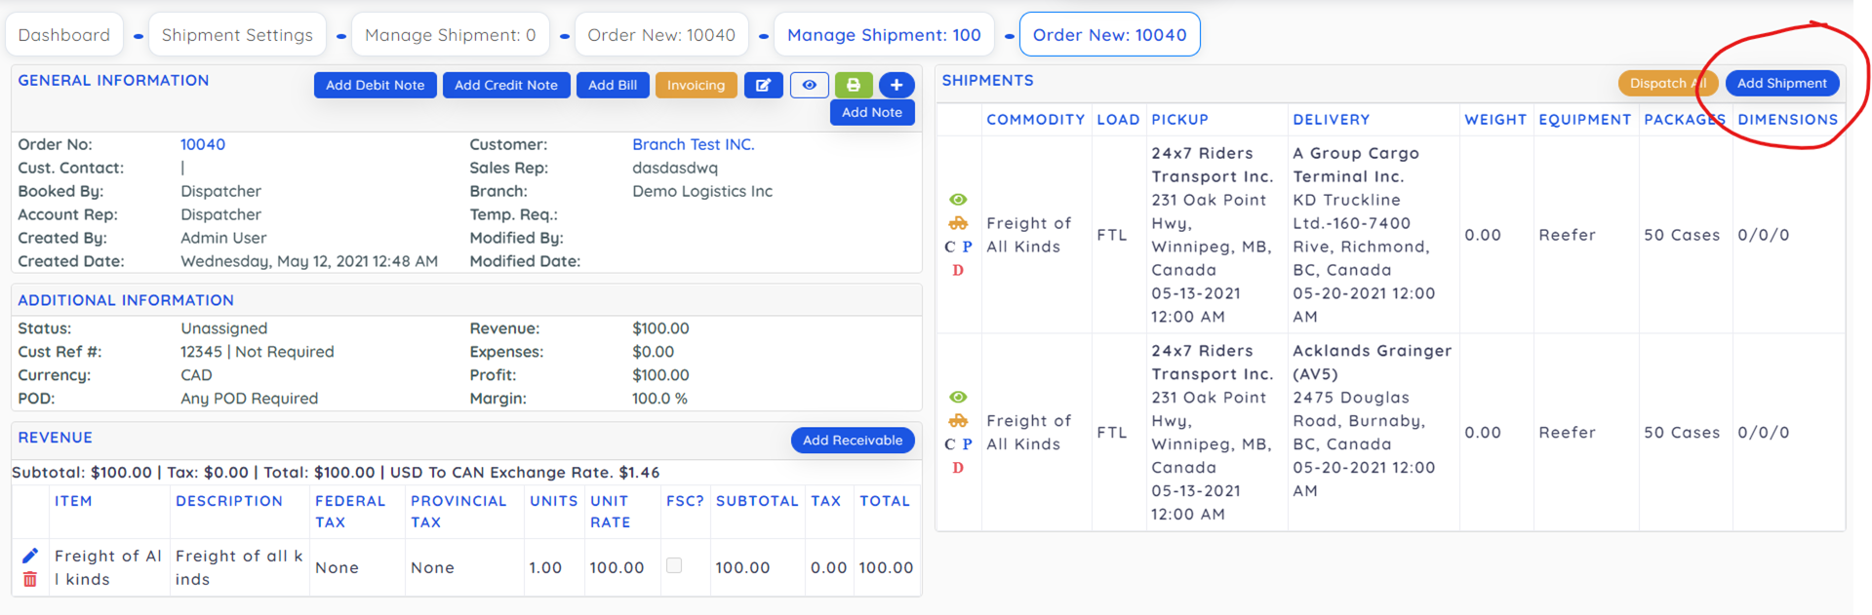Toggle the FSC checkbox in the revenue row
This screenshot has height=615, width=1872.
[x=674, y=565]
